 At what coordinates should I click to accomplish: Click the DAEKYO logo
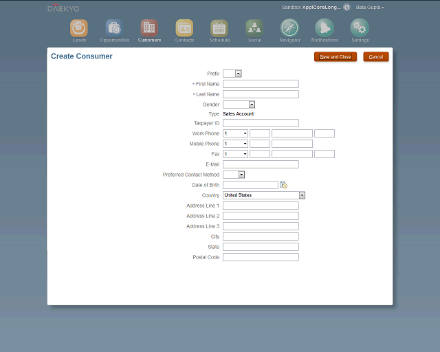pos(63,8)
